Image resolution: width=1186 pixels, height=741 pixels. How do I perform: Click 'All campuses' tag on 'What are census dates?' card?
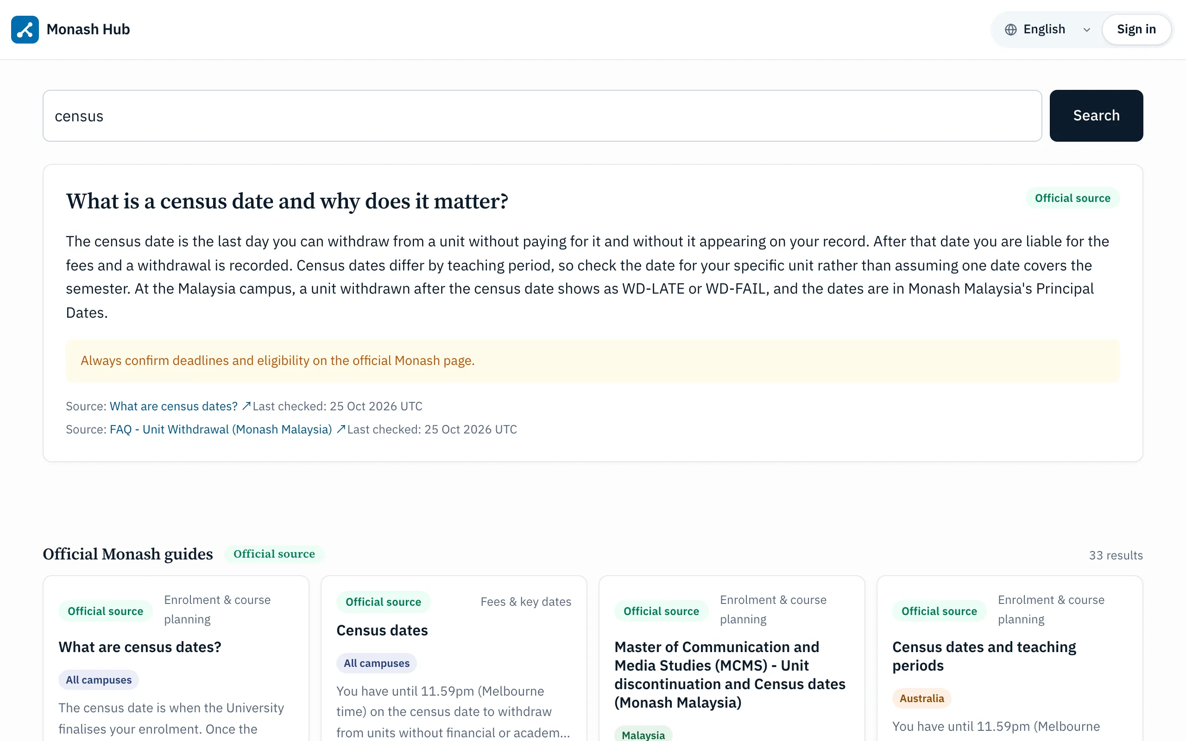[x=99, y=680]
